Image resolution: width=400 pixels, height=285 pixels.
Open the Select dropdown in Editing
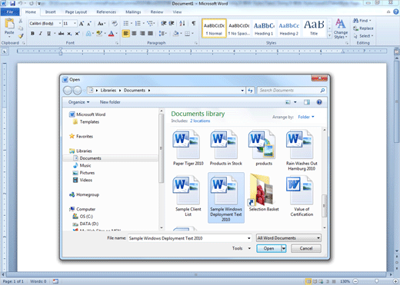tap(363, 36)
